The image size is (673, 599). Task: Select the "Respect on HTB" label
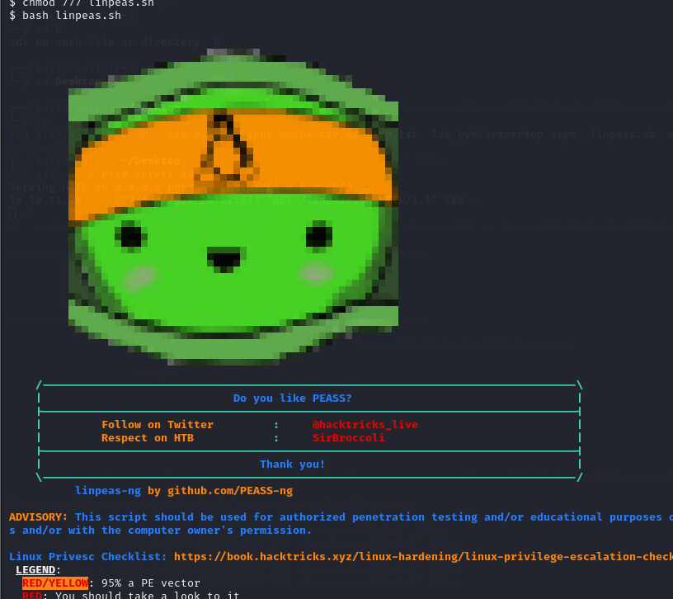tap(148, 438)
